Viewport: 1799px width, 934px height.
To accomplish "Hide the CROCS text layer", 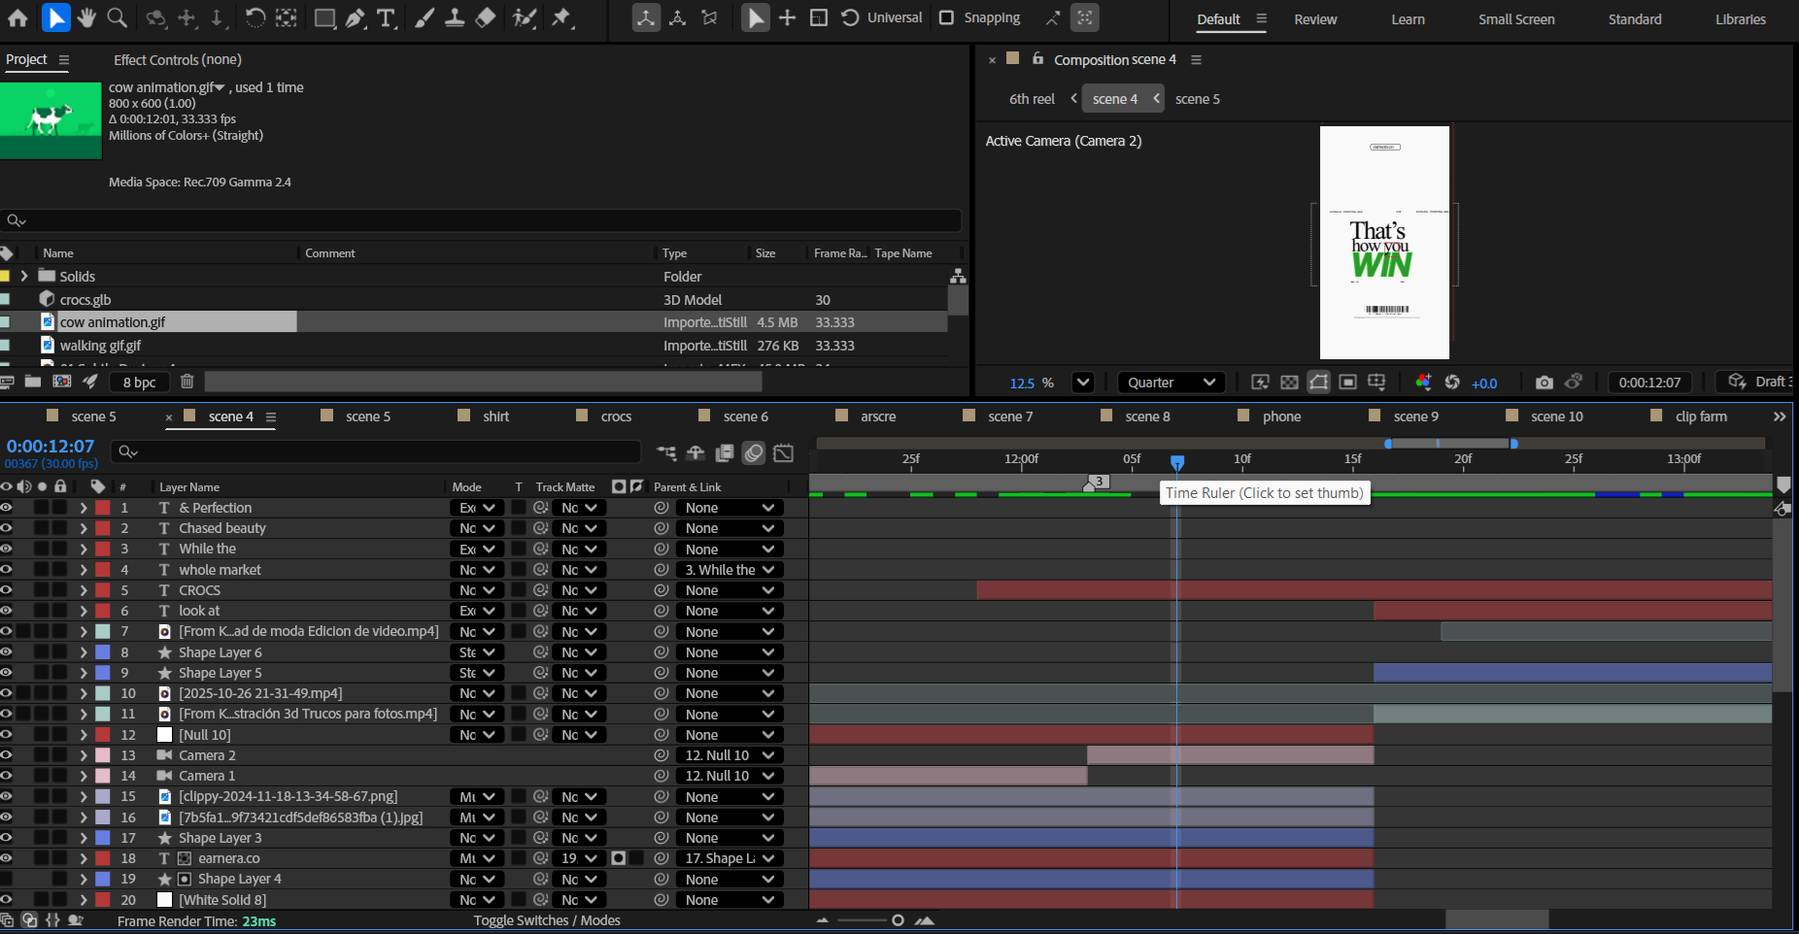I will pyautogui.click(x=7, y=590).
